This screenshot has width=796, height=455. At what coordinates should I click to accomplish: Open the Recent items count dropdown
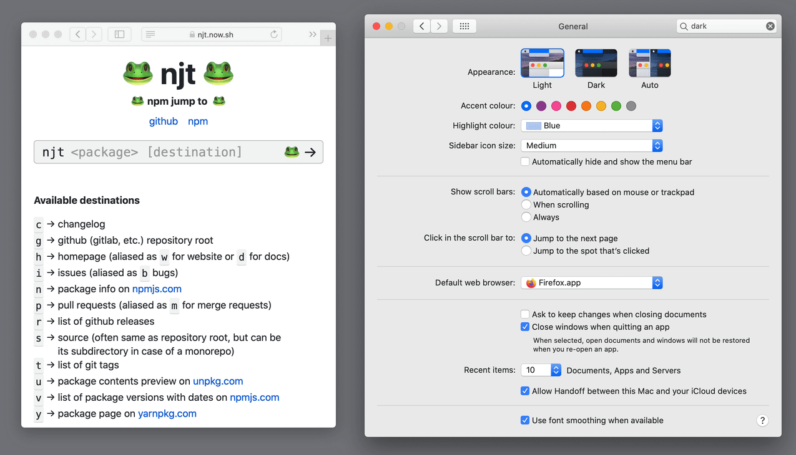click(x=541, y=370)
